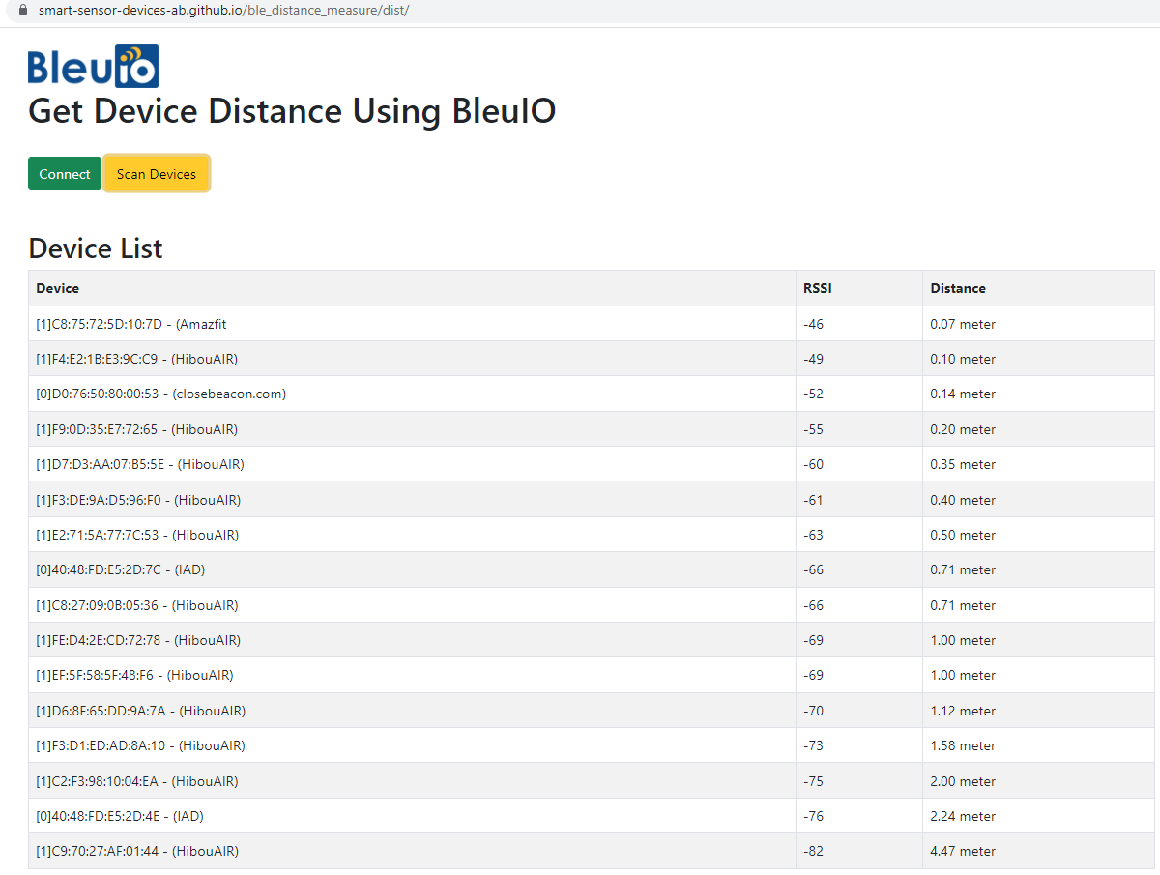Click the Device column header
The image size is (1160, 875).
[x=58, y=288]
